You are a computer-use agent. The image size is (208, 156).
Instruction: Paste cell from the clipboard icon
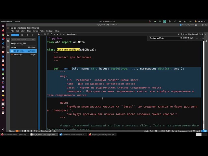[51, 34]
